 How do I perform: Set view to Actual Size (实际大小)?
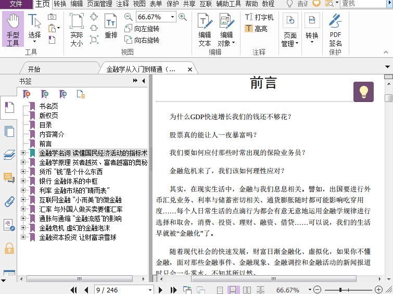77,30
